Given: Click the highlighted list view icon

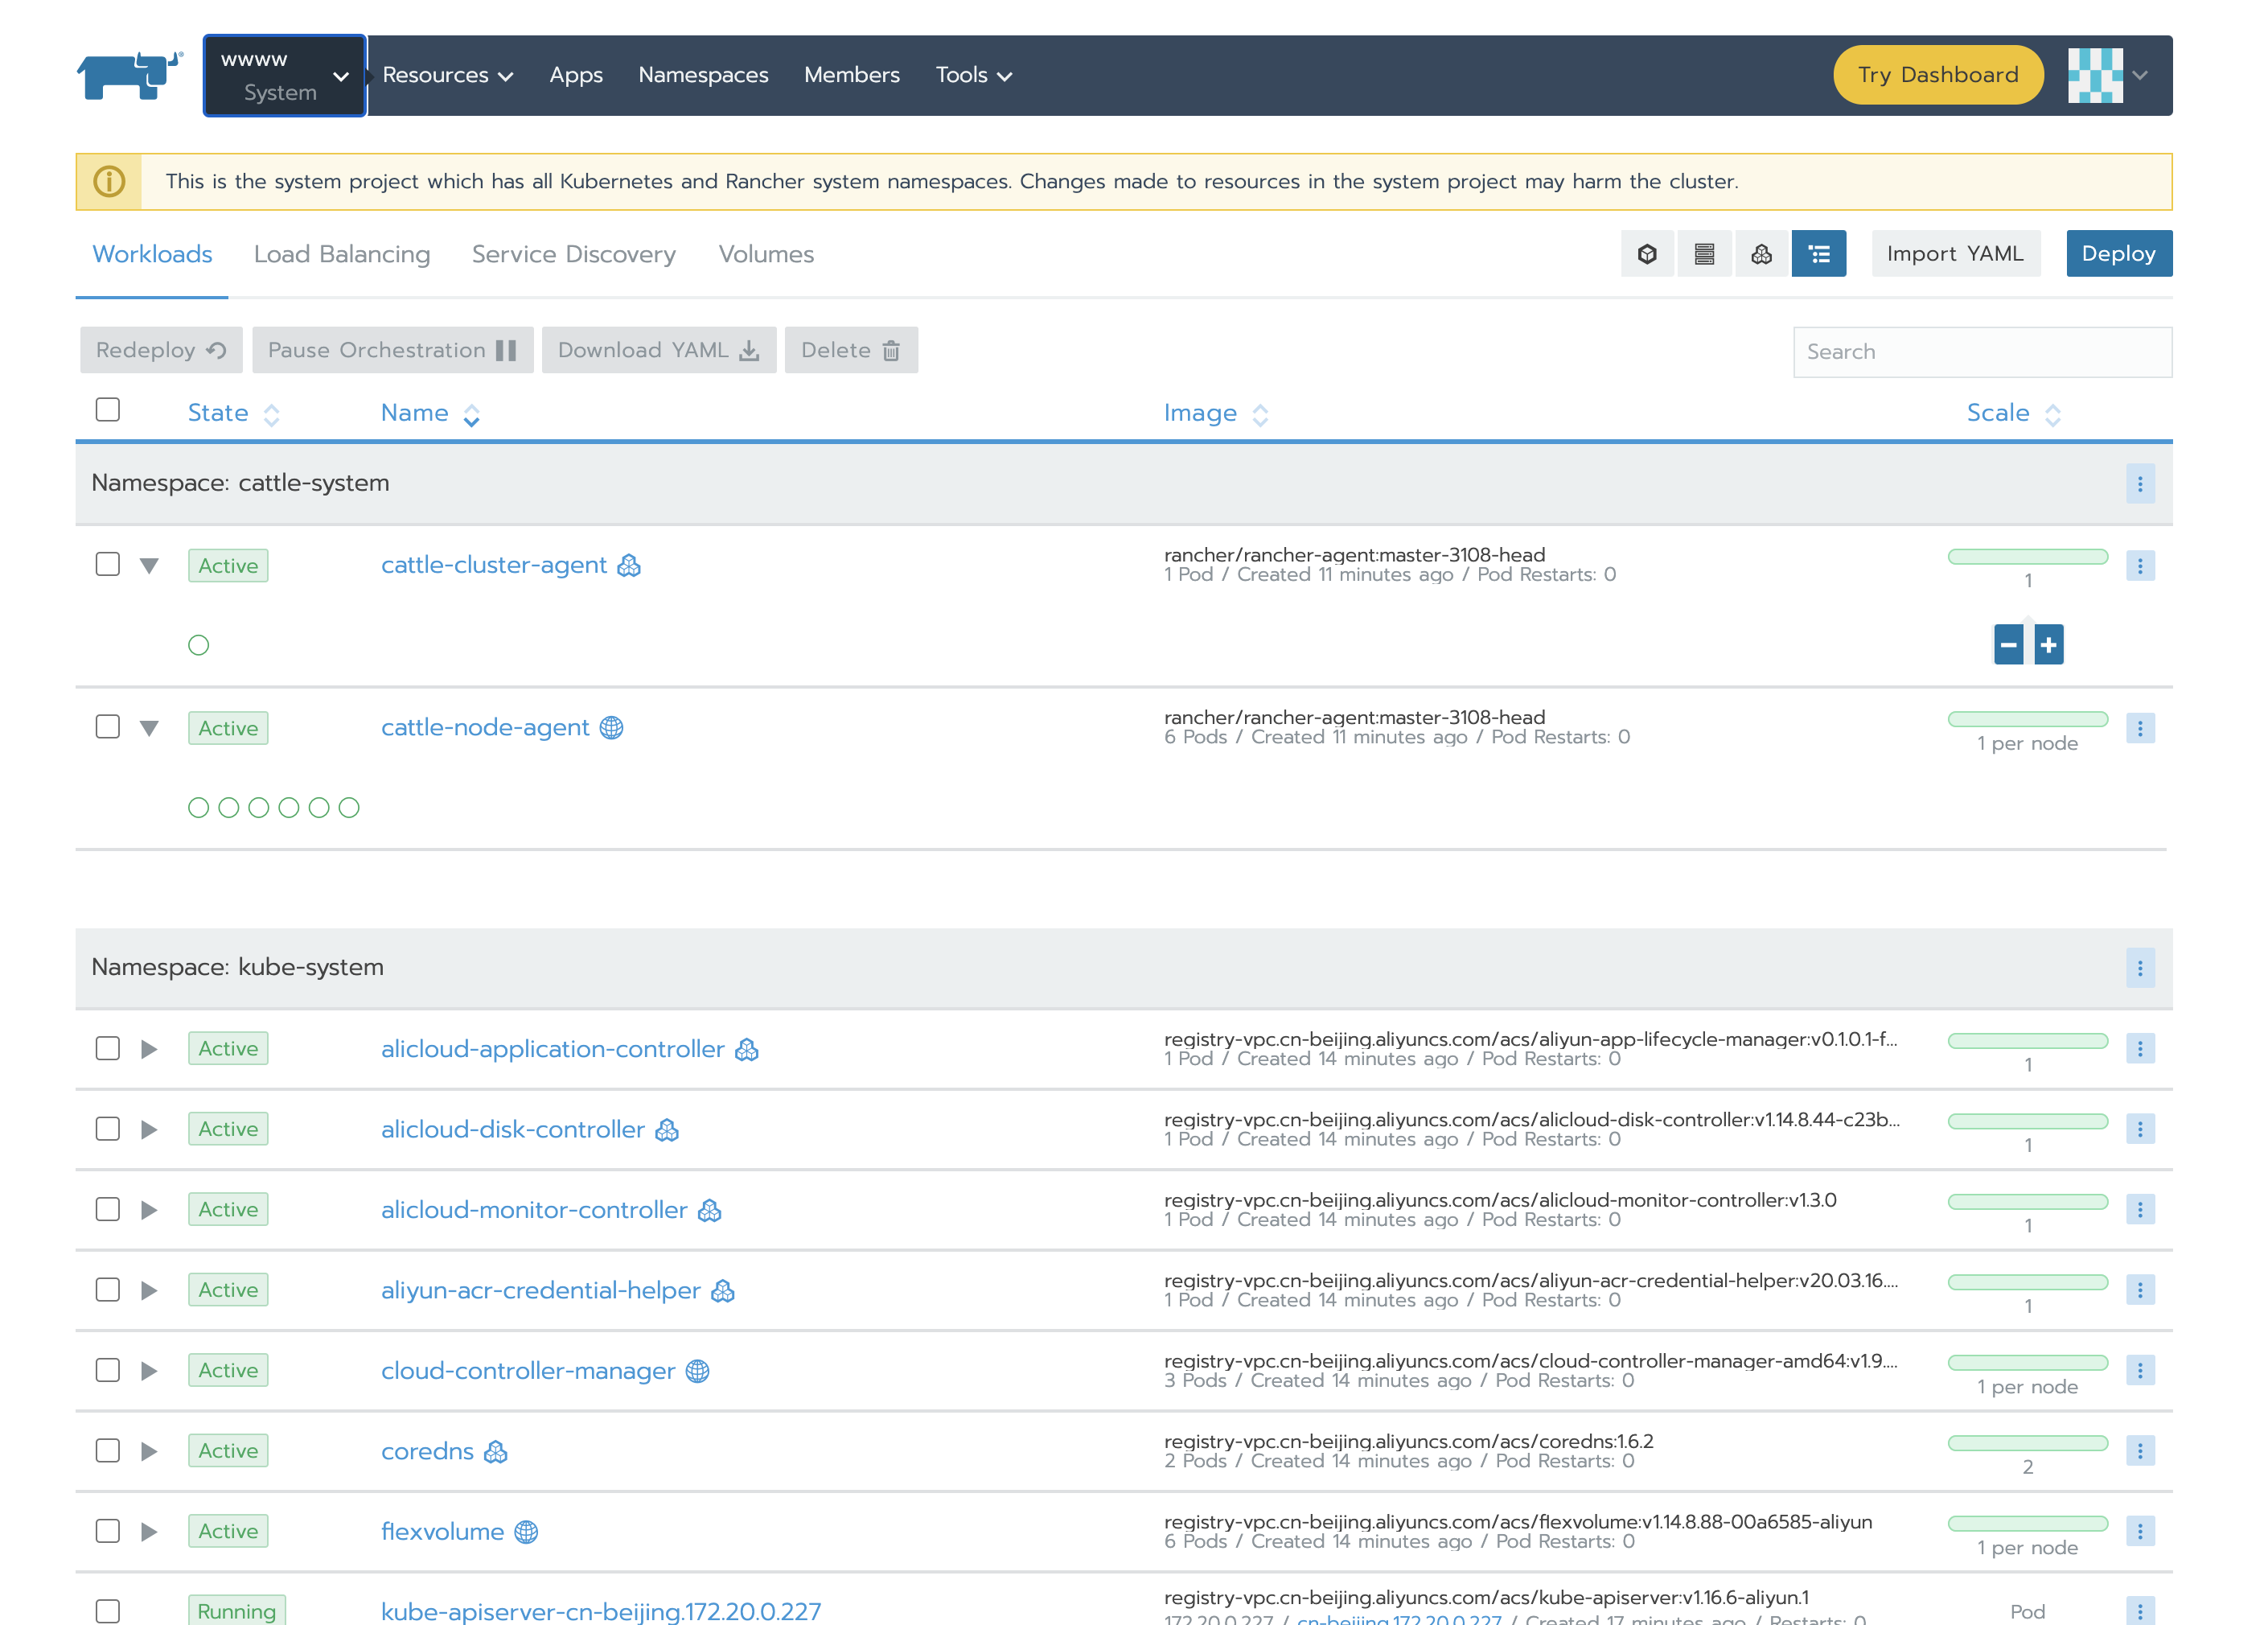Looking at the screenshot, I should [x=1819, y=253].
